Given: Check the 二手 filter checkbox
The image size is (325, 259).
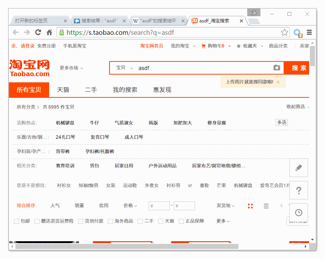Looking at the screenshot, I should pyautogui.click(x=140, y=222).
